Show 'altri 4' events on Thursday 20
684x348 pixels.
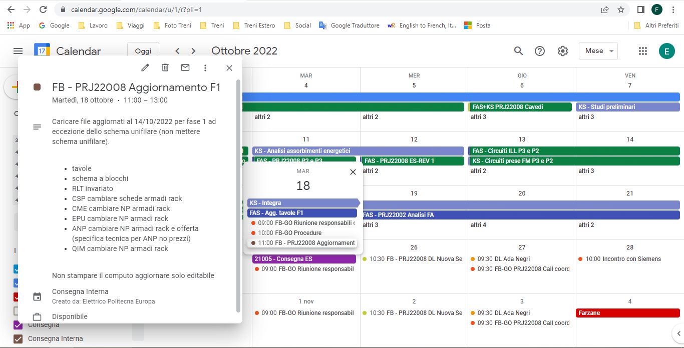(x=478, y=225)
